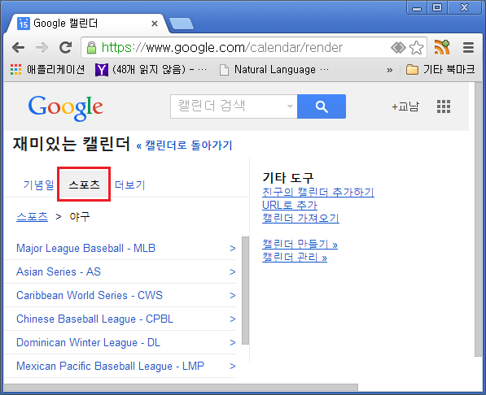Click the browser forward arrow
Image resolution: width=486 pixels, height=395 pixels.
click(x=42, y=48)
